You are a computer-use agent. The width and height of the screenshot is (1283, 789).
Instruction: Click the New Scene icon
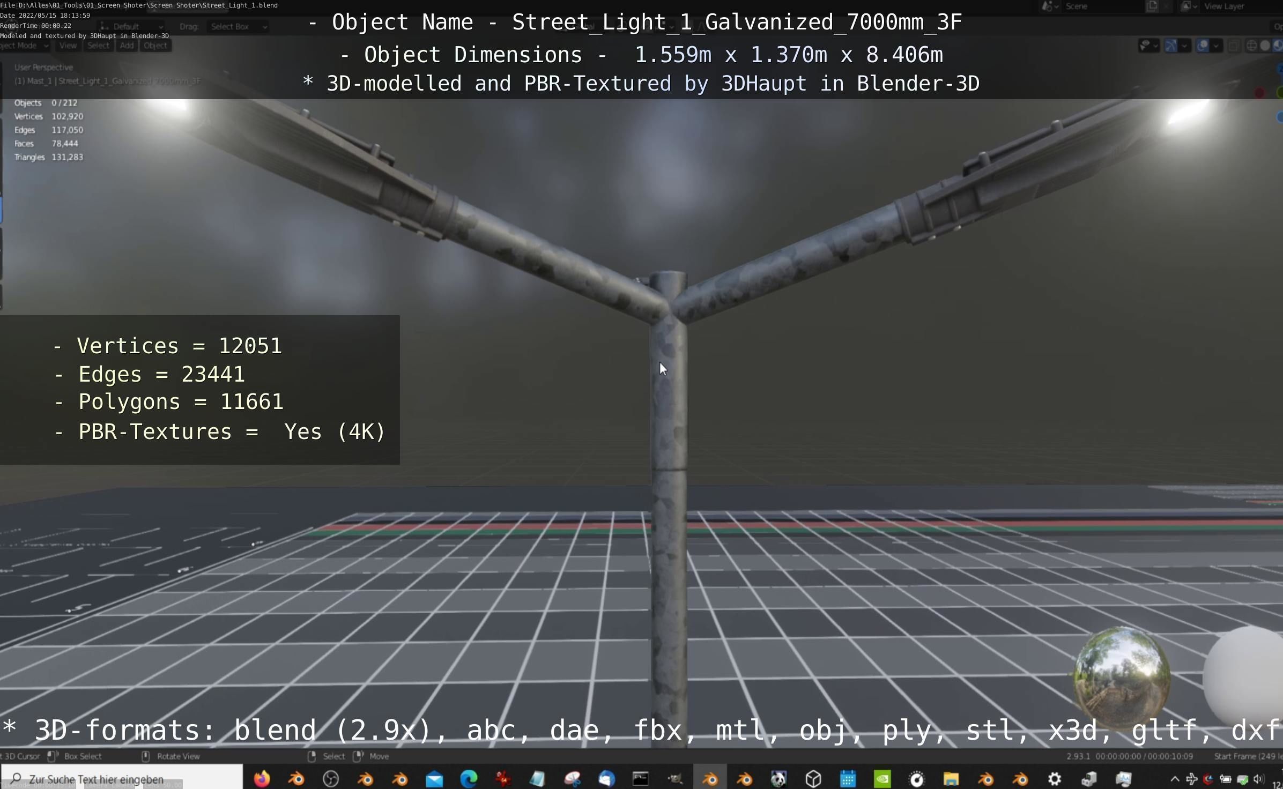click(x=1152, y=6)
